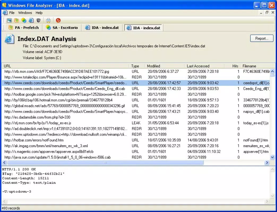The image size is (277, 212).
Task: Click the LEAK type cell
Action: click(136, 123)
